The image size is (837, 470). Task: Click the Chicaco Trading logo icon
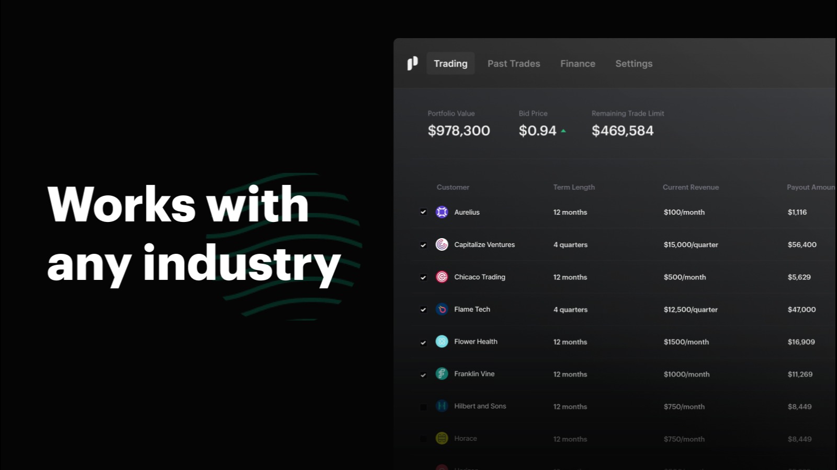tap(442, 277)
